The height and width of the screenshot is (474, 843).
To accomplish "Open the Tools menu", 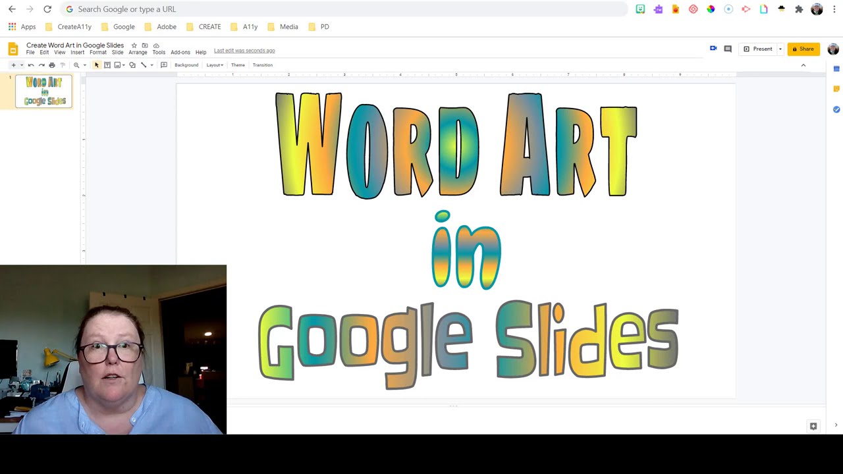I will pyautogui.click(x=159, y=53).
